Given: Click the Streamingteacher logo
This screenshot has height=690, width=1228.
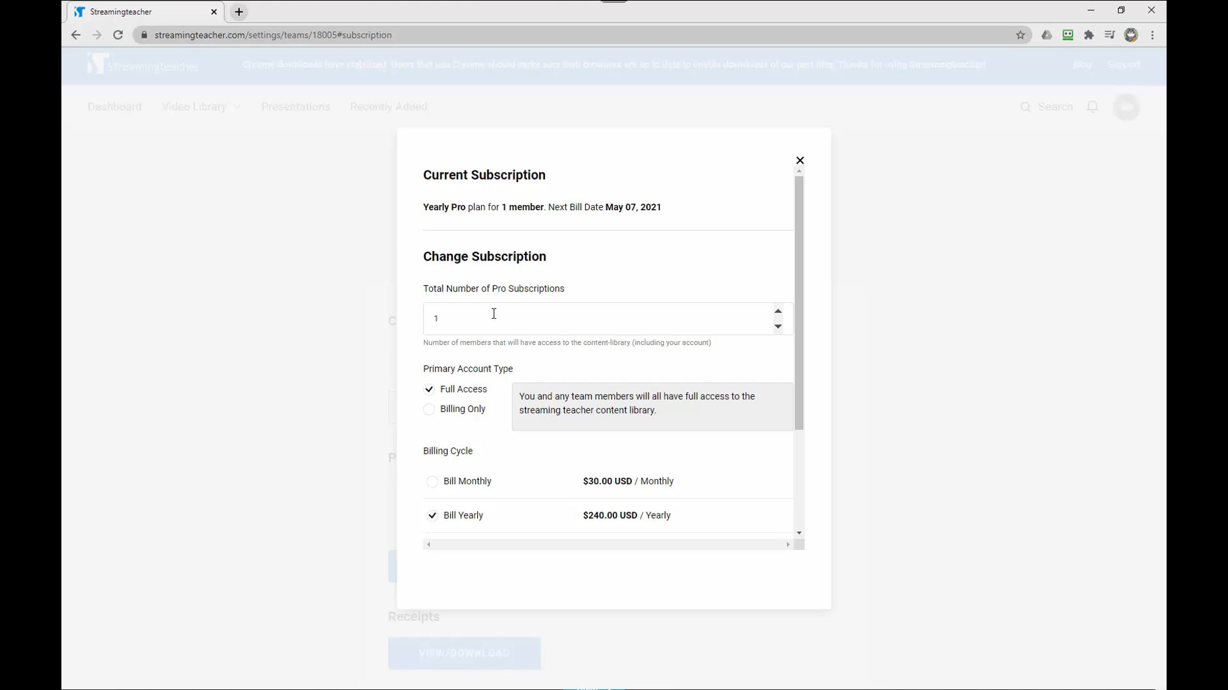Looking at the screenshot, I should pos(143,64).
